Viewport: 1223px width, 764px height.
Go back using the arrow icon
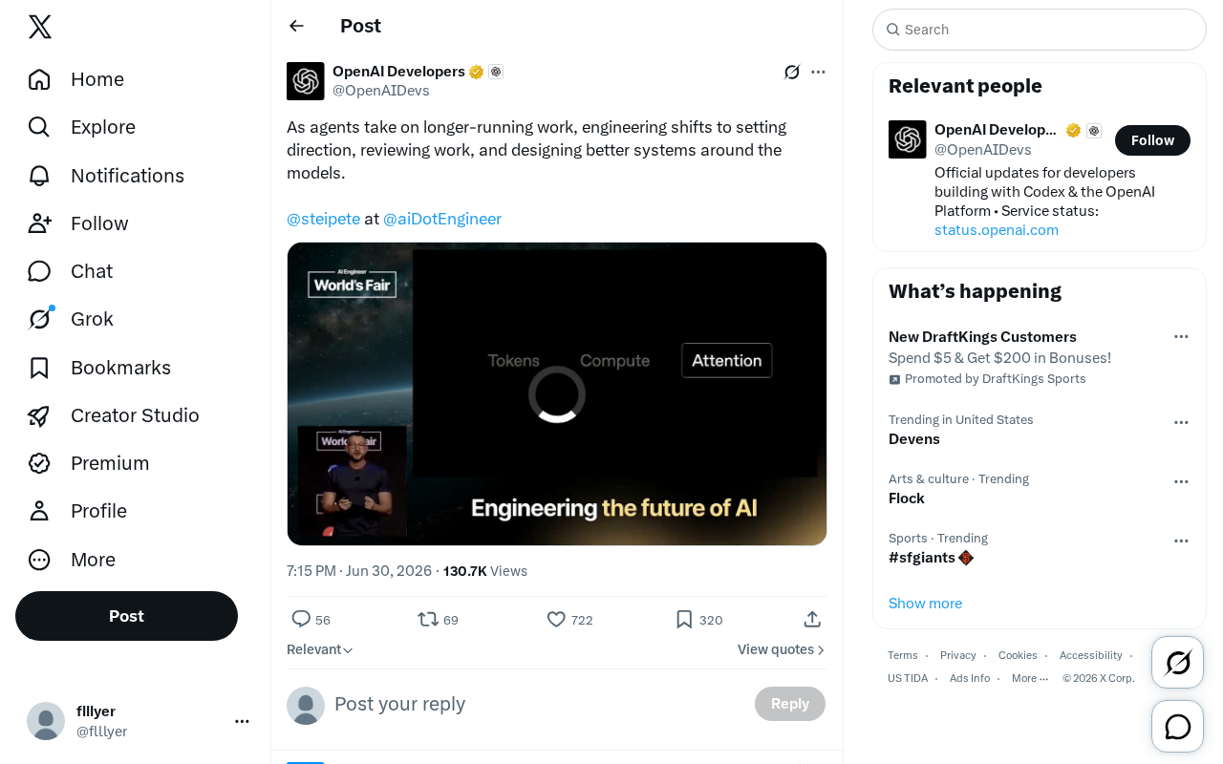296,26
